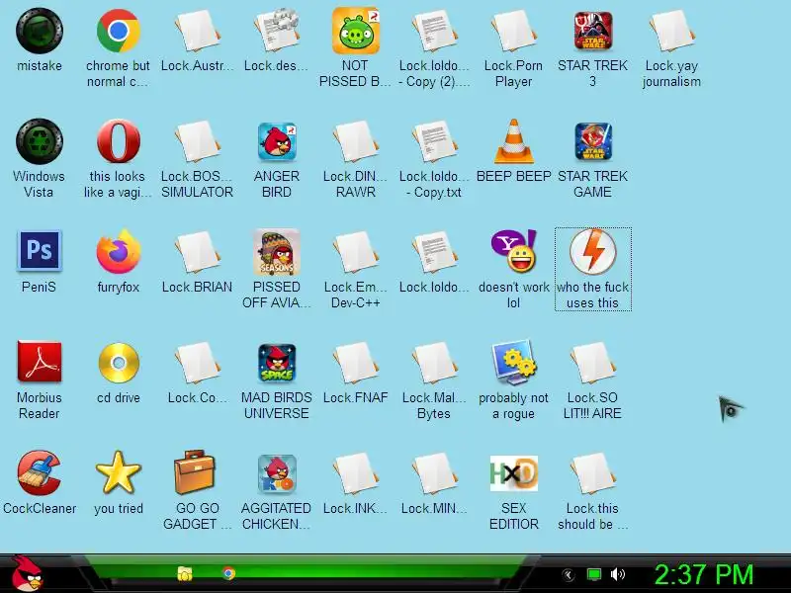The width and height of the screenshot is (791, 593).
Task: Select the 'Lock.Porn Player' file icon
Action: click(513, 32)
